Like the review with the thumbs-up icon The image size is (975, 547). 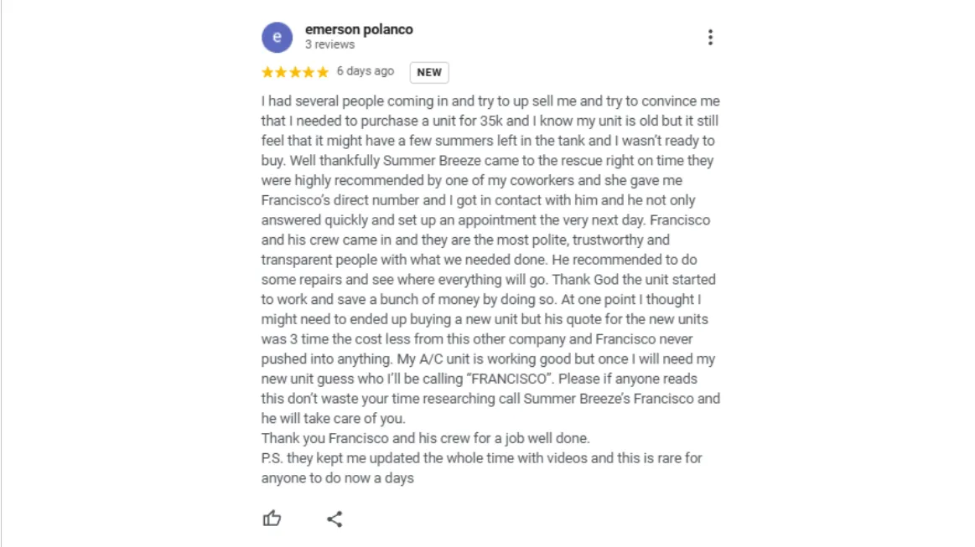coord(272,519)
